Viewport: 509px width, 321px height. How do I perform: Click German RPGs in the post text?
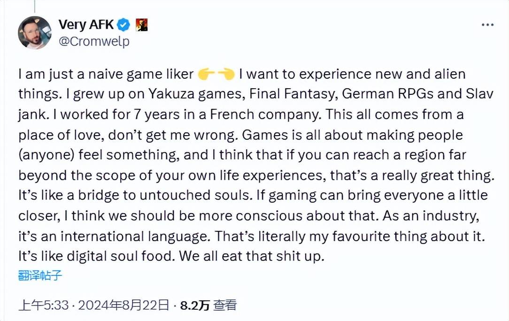pyautogui.click(x=387, y=94)
